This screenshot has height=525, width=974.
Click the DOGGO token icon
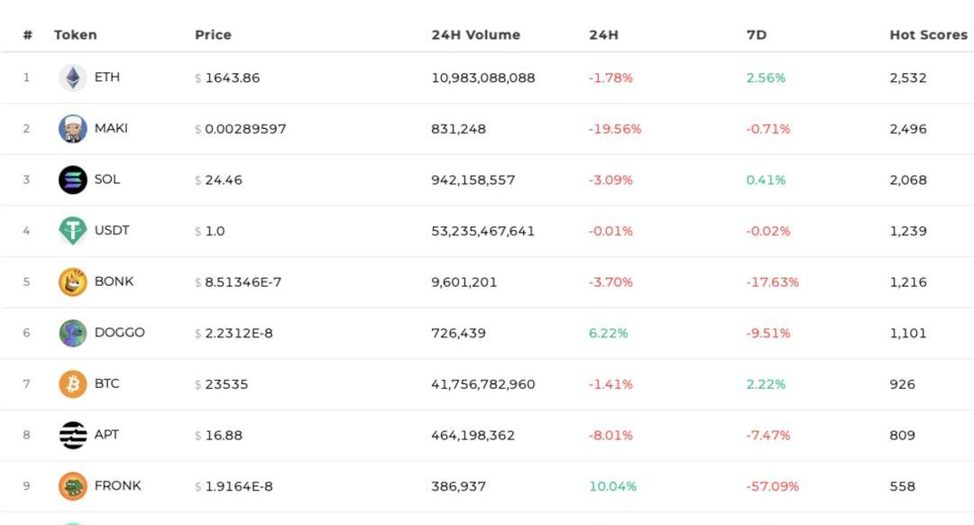(73, 333)
